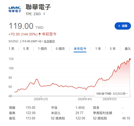Viewport: 134px width, 126px height.
Task: Select the 6 個月 range tab
Action: coord(60,49)
